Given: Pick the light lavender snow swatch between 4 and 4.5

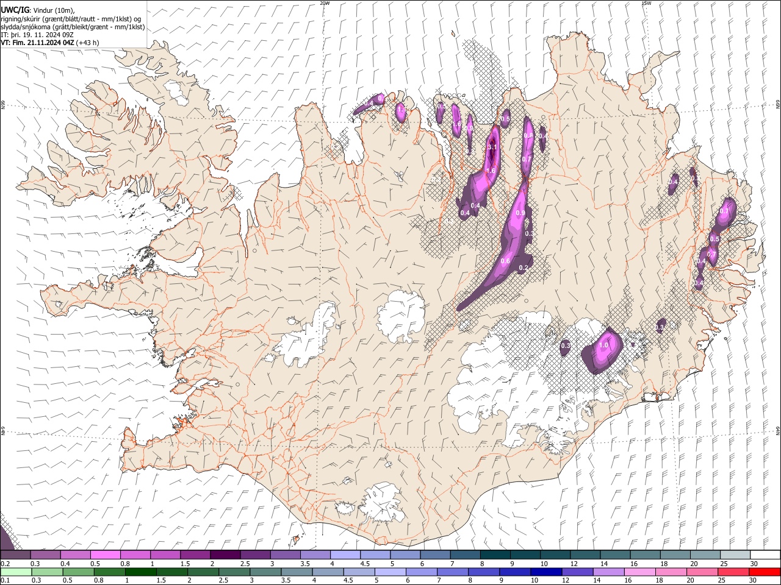Looking at the screenshot, I should 345,555.
